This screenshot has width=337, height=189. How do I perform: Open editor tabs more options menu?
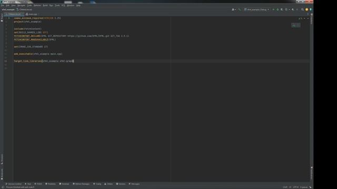coord(308,14)
